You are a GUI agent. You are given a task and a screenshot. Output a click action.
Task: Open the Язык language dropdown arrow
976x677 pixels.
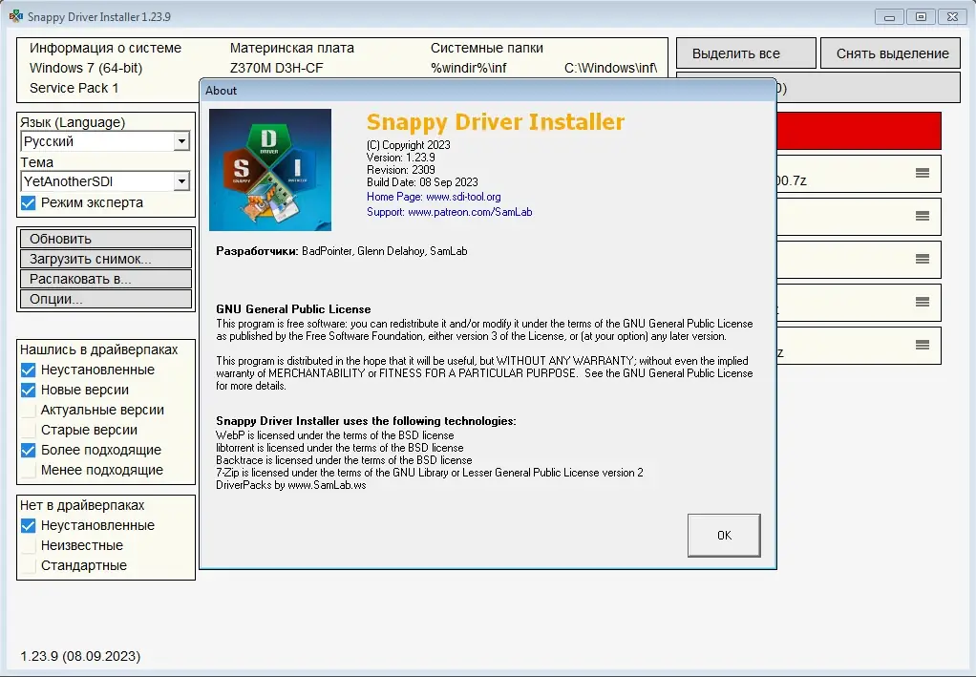pyautogui.click(x=181, y=141)
